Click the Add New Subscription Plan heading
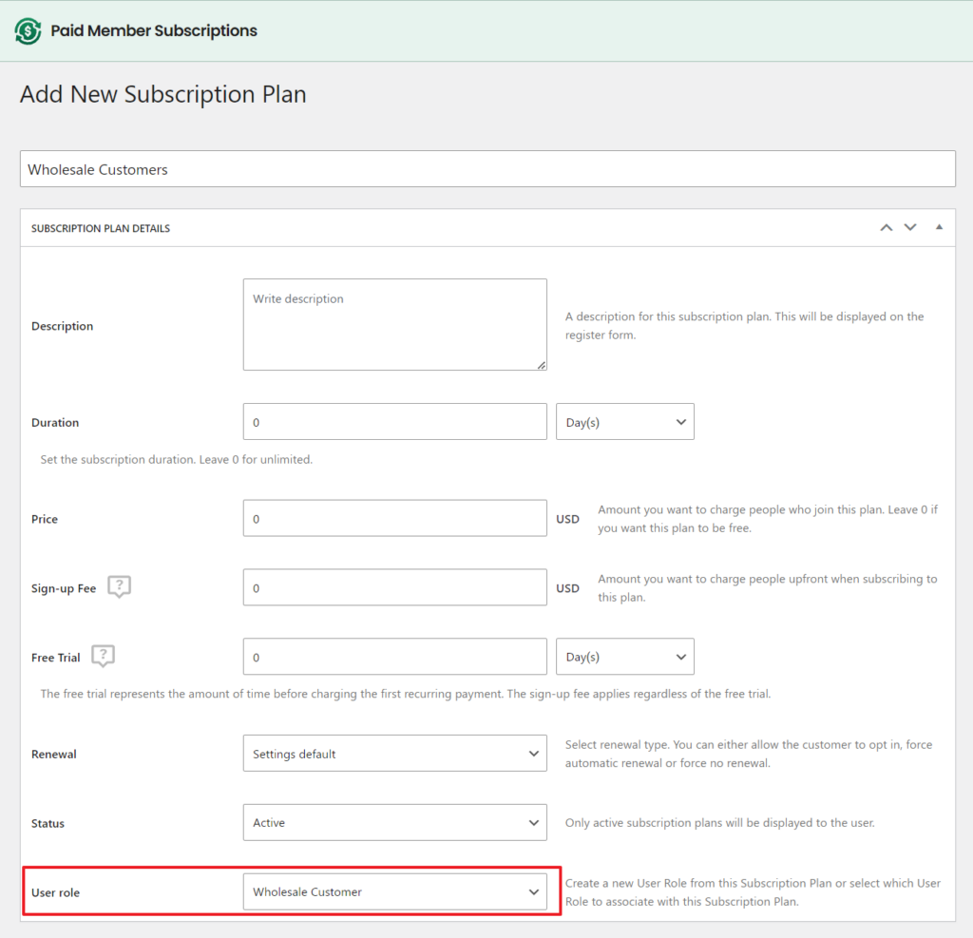Screen dimensions: 973x938 pos(163,94)
